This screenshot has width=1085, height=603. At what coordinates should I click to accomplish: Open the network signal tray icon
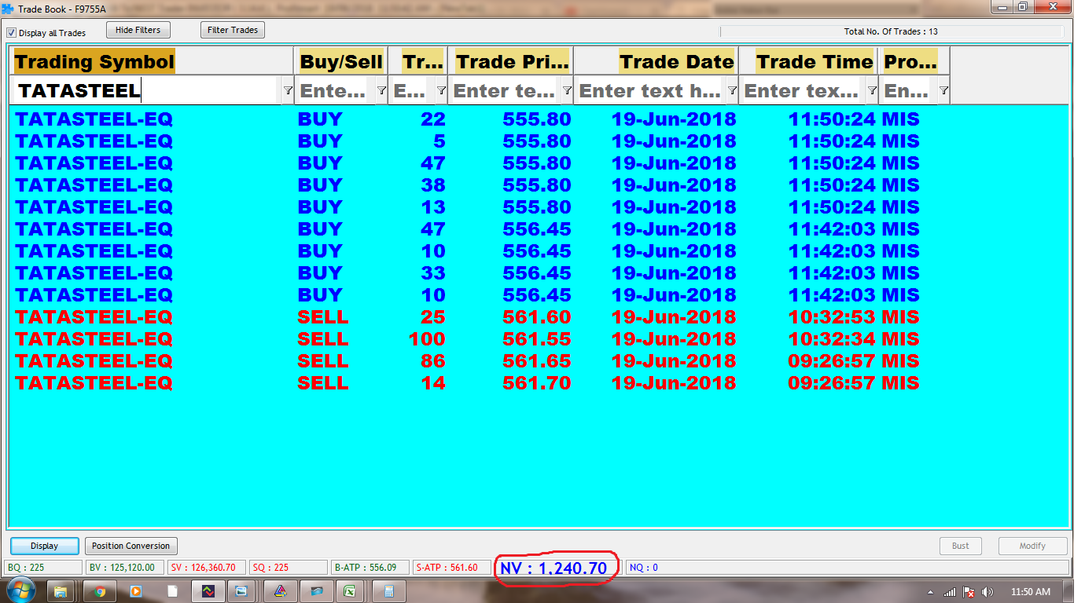tap(950, 592)
